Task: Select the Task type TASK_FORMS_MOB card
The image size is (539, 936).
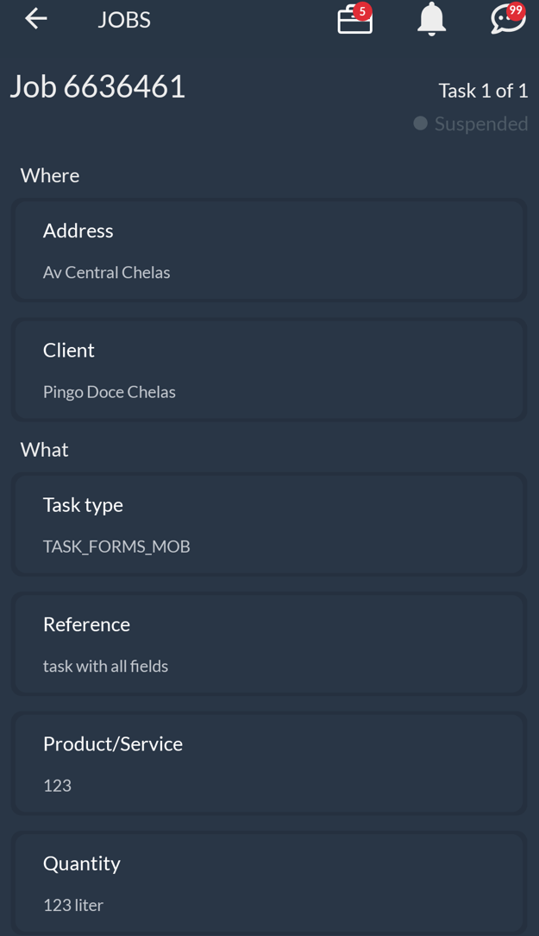Action: pyautogui.click(x=269, y=524)
